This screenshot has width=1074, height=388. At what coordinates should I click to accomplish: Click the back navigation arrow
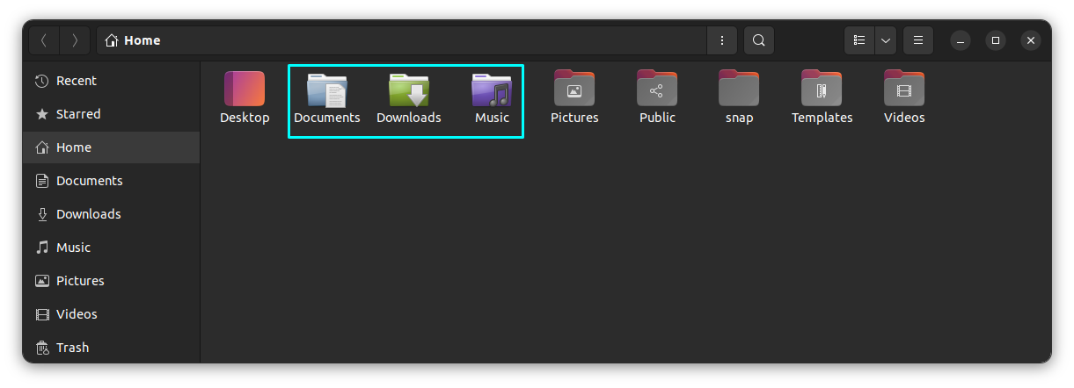pos(44,40)
